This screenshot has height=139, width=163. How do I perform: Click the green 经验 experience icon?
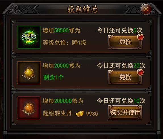point(29,38)
